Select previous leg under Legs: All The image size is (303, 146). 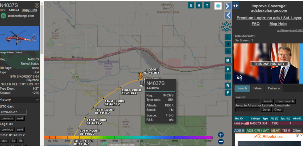[x=7, y=129]
